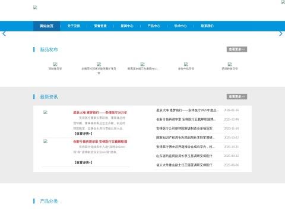Open red headline 创新引领再谱华章 featured article
The height and width of the screenshot is (214, 285).
tap(100, 141)
